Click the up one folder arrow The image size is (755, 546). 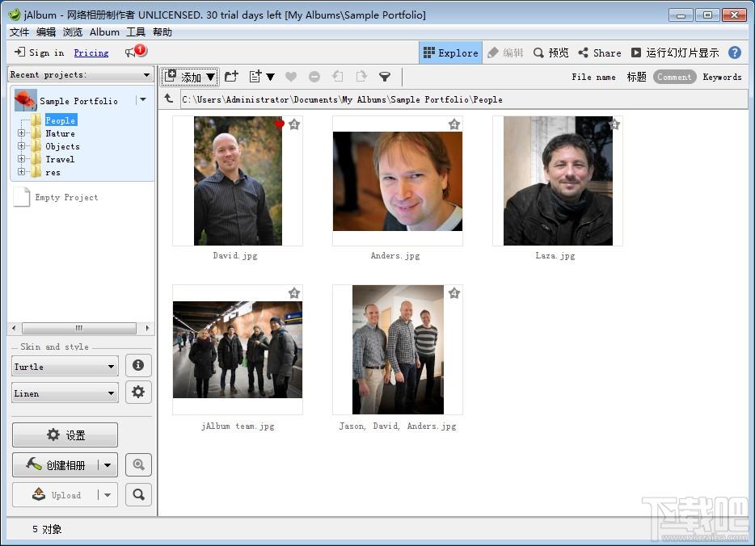(168, 99)
